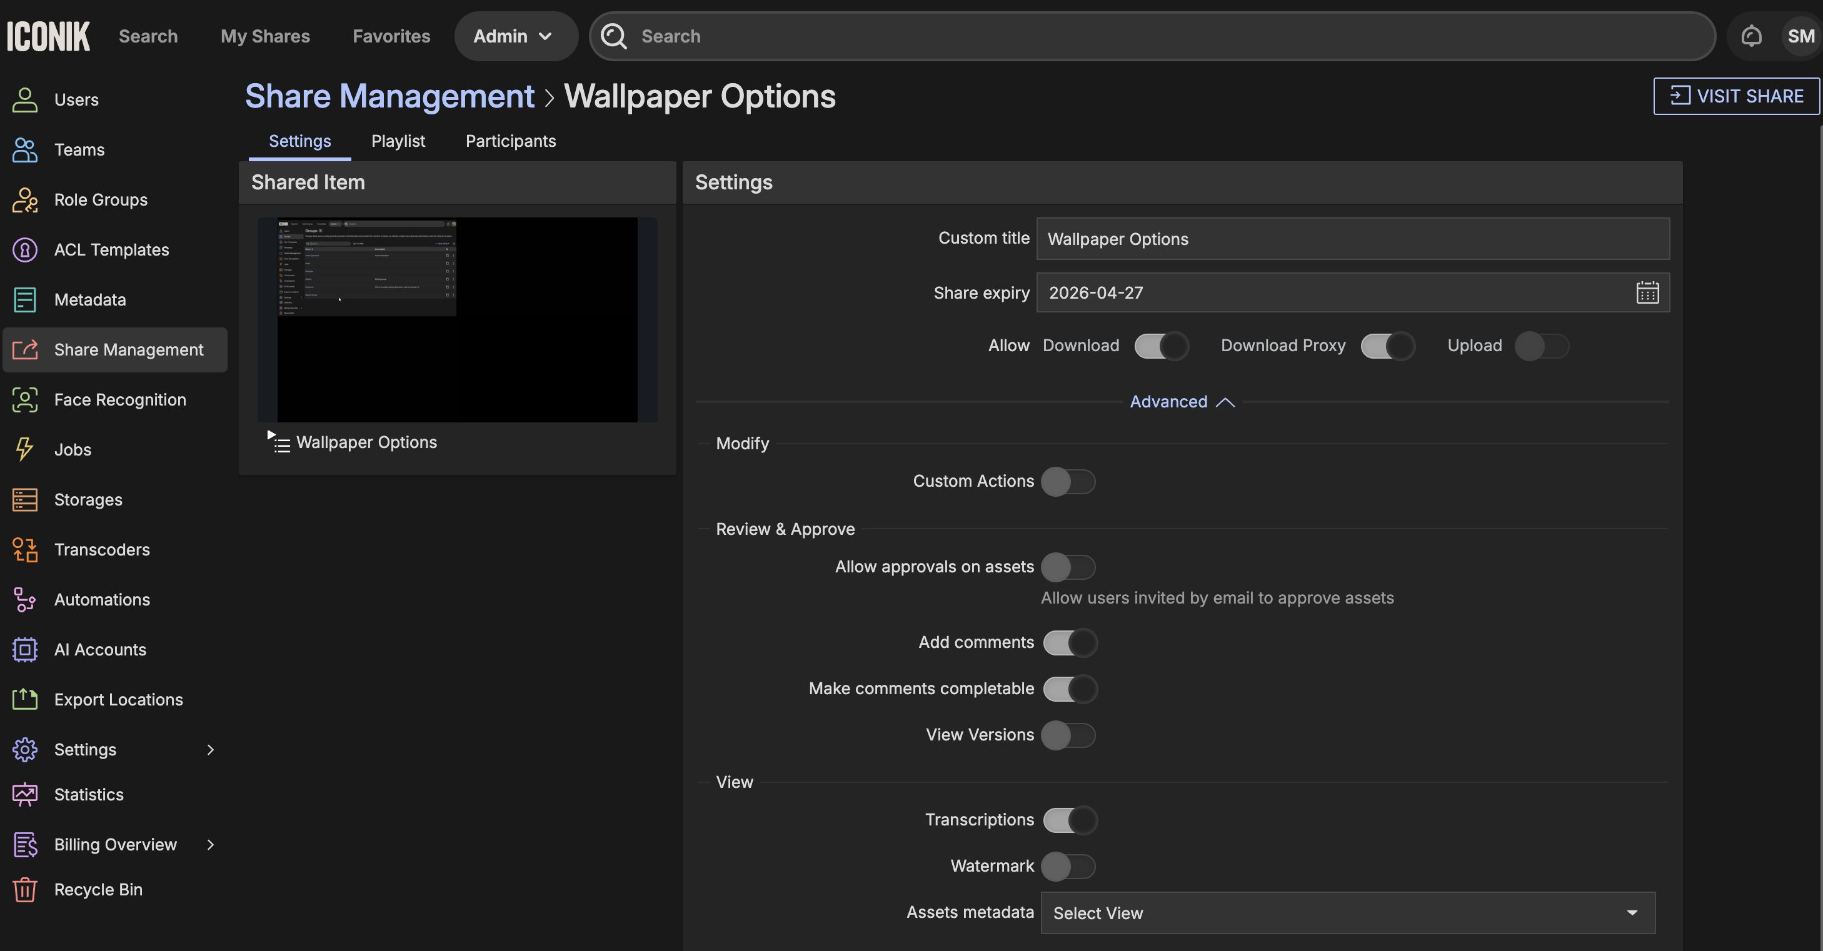Click the ACL Templates sidebar icon
The width and height of the screenshot is (1823, 951).
pos(25,249)
